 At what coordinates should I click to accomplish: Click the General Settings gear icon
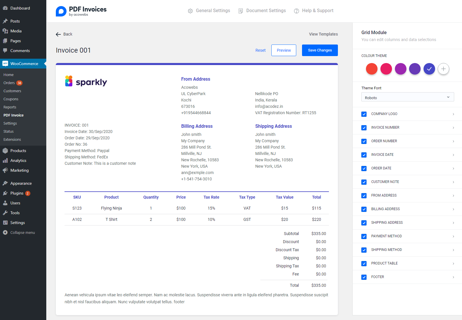pos(190,11)
